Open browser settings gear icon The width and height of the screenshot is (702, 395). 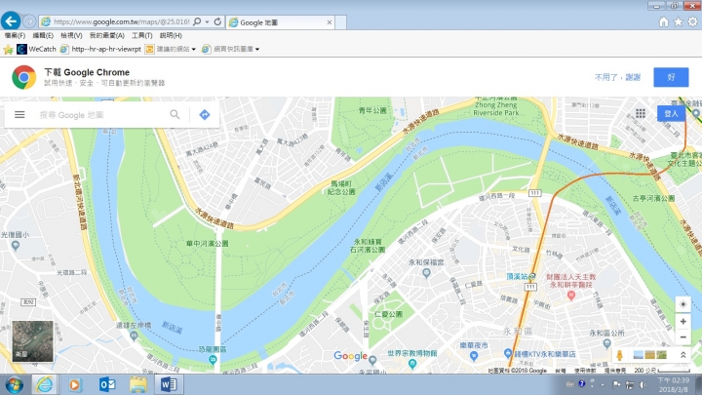(x=692, y=21)
